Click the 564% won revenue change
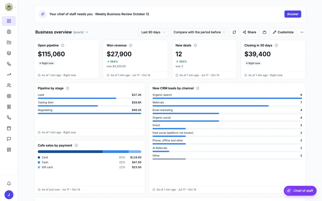This screenshot has height=201, width=322. click(x=112, y=61)
